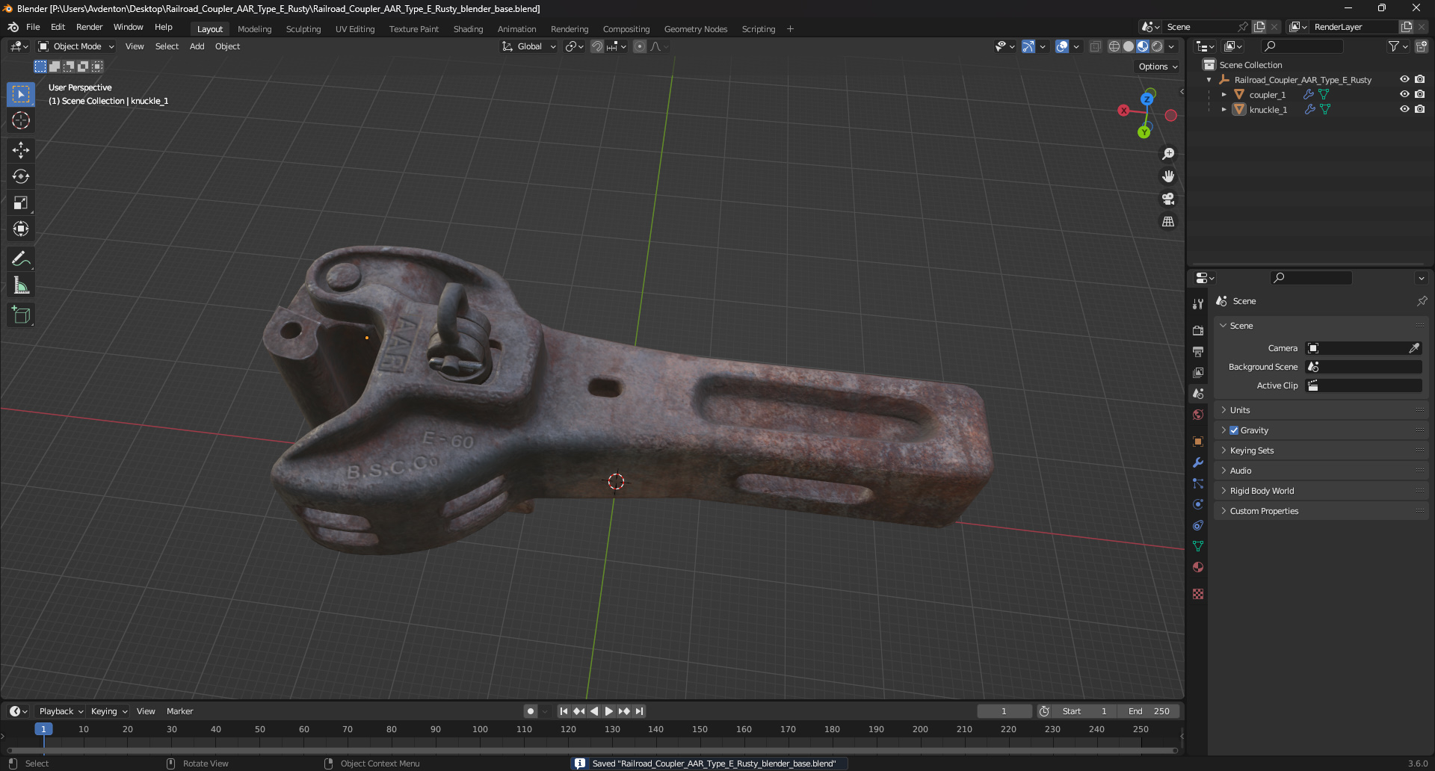1435x771 pixels.
Task: Switch perspective/orthographic grid icon
Action: (1168, 222)
